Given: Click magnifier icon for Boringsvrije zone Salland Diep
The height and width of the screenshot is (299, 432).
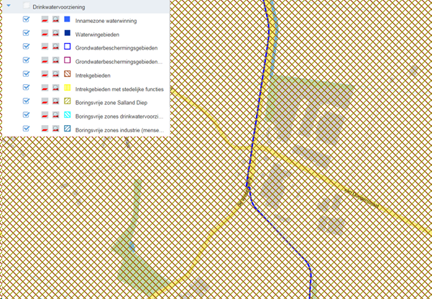Looking at the screenshot, I should pyautogui.click(x=56, y=101).
